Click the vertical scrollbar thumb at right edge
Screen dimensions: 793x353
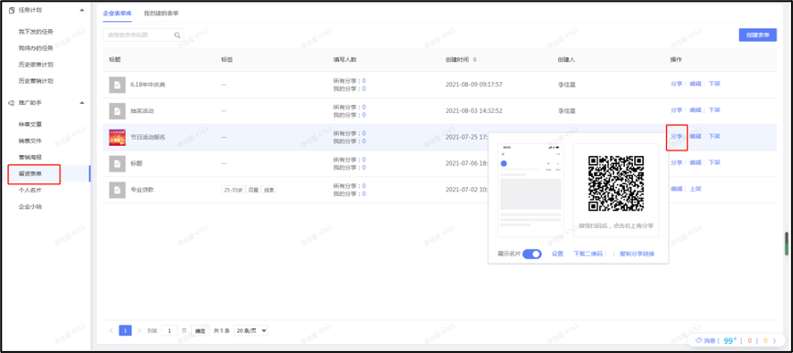tap(787, 244)
